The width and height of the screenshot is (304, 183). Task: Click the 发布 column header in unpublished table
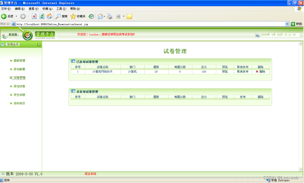(x=242, y=97)
